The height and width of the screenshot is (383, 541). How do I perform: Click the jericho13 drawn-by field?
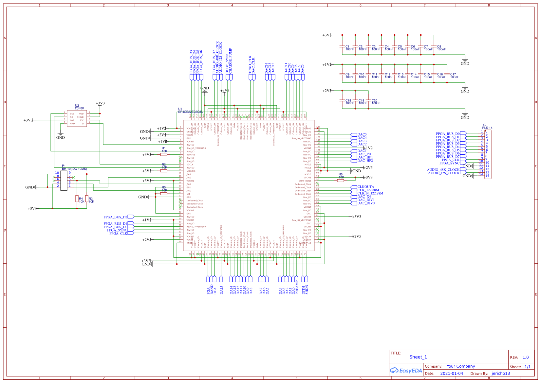click(501, 373)
